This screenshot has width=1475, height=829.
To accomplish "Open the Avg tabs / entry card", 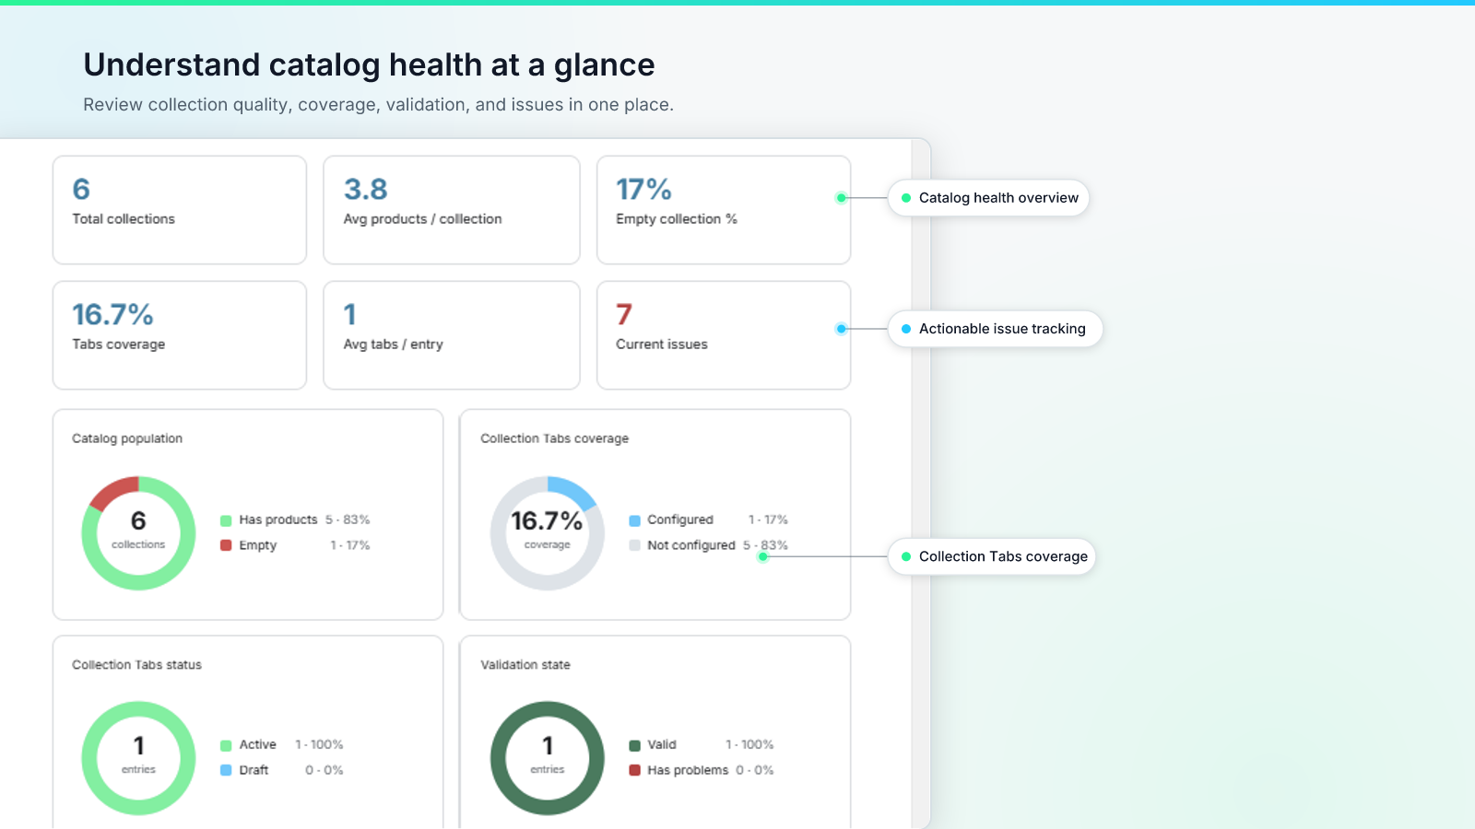I will 452,335.
